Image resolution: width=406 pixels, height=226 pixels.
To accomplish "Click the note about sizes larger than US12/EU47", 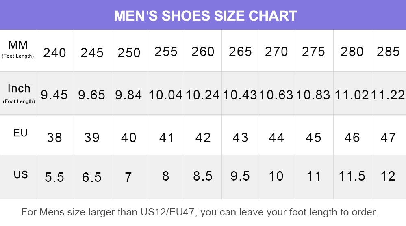I will tap(200, 212).
